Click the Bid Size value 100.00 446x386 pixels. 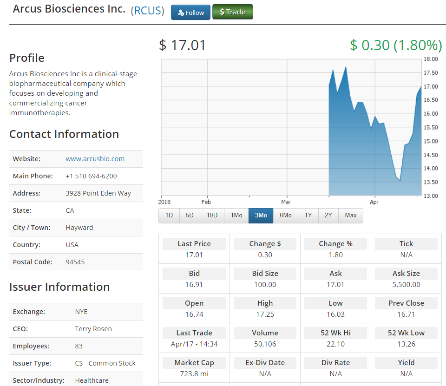click(265, 284)
